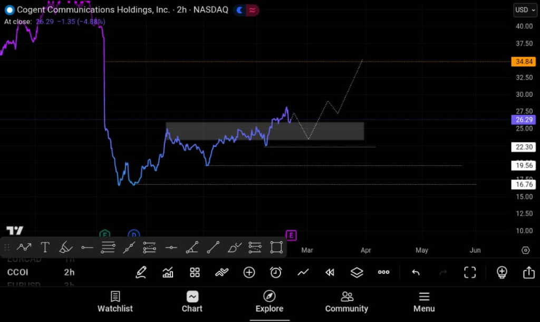Open the USD currency dropdown
This screenshot has height=322, width=540.
[x=525, y=9]
